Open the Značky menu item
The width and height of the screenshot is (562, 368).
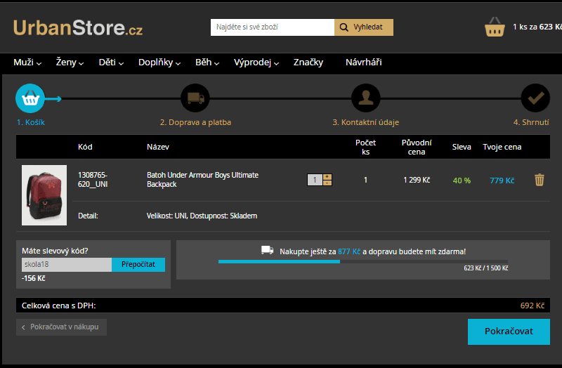[x=308, y=63]
